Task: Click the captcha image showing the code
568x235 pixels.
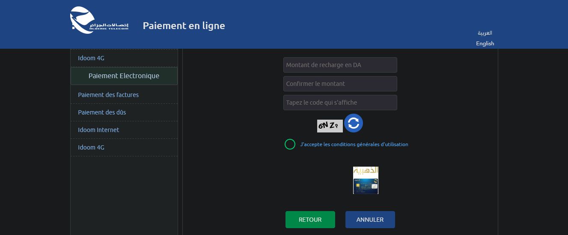Action: [x=330, y=126]
